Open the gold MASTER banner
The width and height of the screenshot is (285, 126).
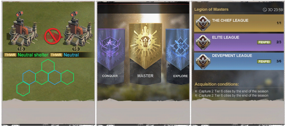(145, 54)
